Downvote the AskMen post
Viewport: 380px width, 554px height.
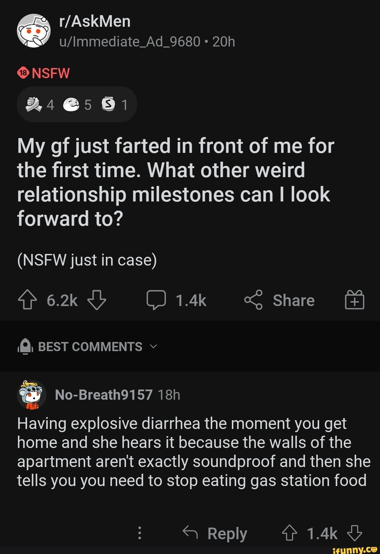[96, 300]
